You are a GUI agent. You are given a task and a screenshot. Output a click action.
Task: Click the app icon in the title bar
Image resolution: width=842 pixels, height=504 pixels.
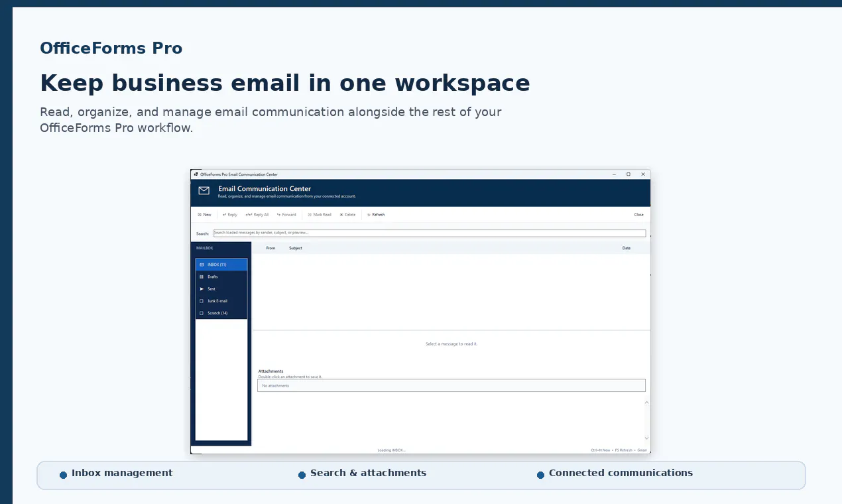[196, 174]
